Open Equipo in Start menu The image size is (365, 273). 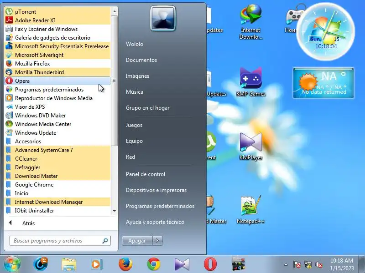pyautogui.click(x=134, y=141)
